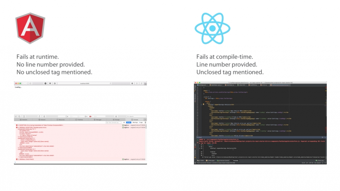Open the Debugger tab in Web Inspector
Image resolution: width=340 pixels, height=191 pixels.
coord(97,120)
